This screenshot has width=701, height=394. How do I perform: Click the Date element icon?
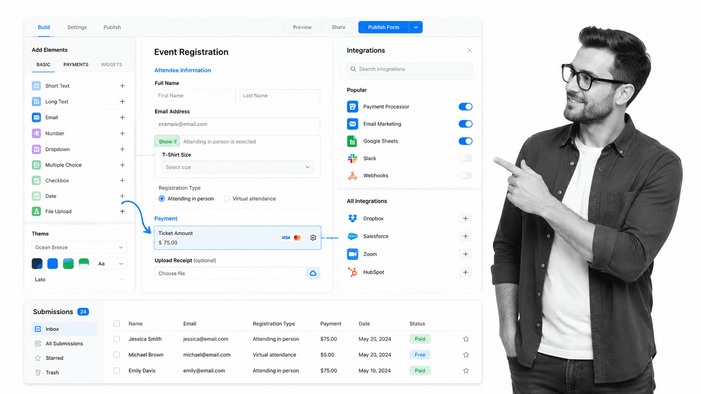pos(36,196)
